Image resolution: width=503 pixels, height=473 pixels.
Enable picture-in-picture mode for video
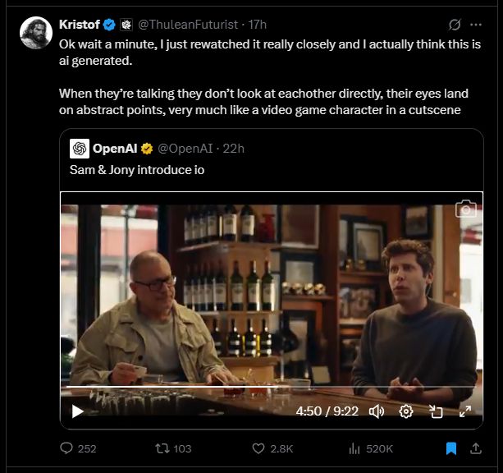[x=436, y=411]
